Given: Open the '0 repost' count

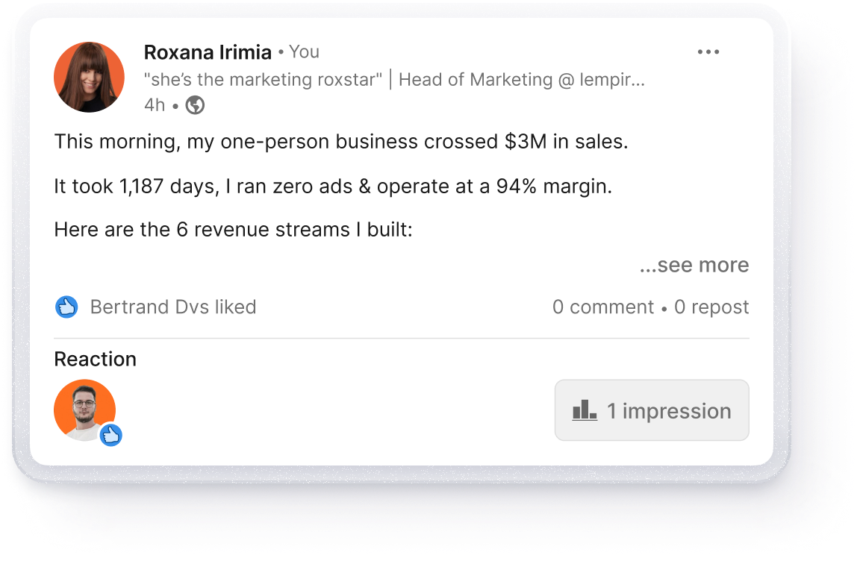Looking at the screenshot, I should (711, 307).
